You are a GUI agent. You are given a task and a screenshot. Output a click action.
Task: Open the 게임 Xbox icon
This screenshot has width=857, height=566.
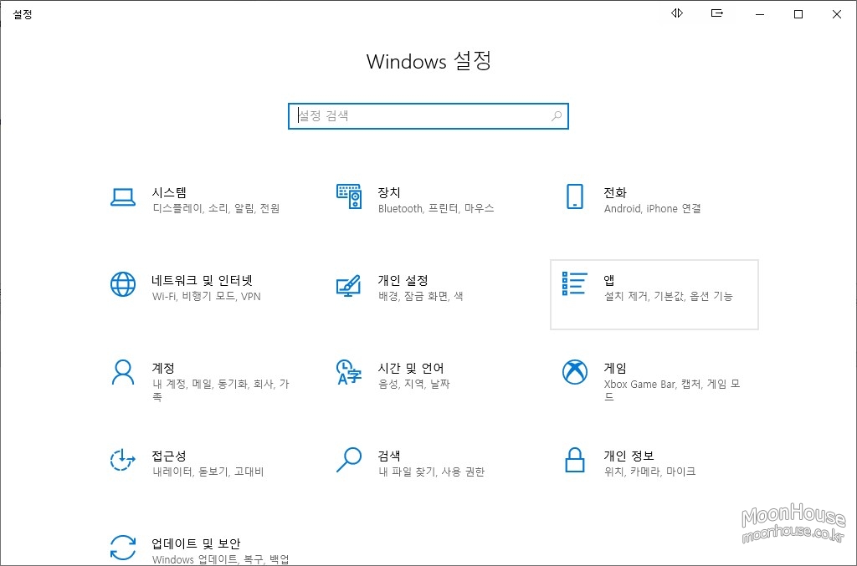click(x=574, y=372)
